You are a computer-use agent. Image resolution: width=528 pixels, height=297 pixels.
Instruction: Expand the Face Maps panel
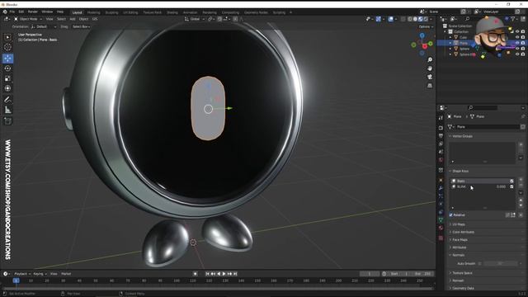click(x=460, y=240)
